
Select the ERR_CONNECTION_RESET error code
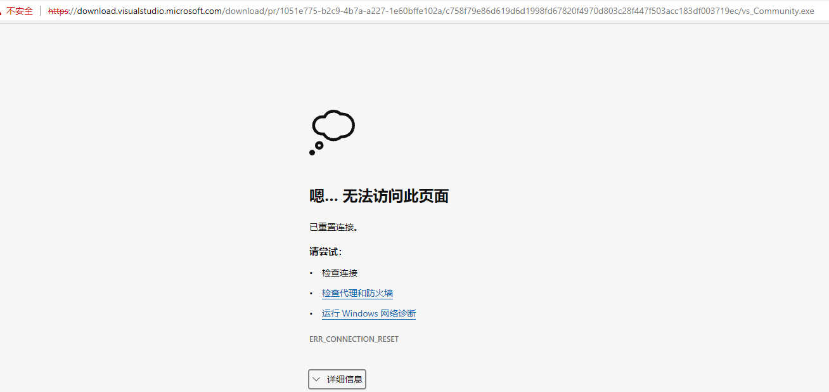tap(354, 339)
